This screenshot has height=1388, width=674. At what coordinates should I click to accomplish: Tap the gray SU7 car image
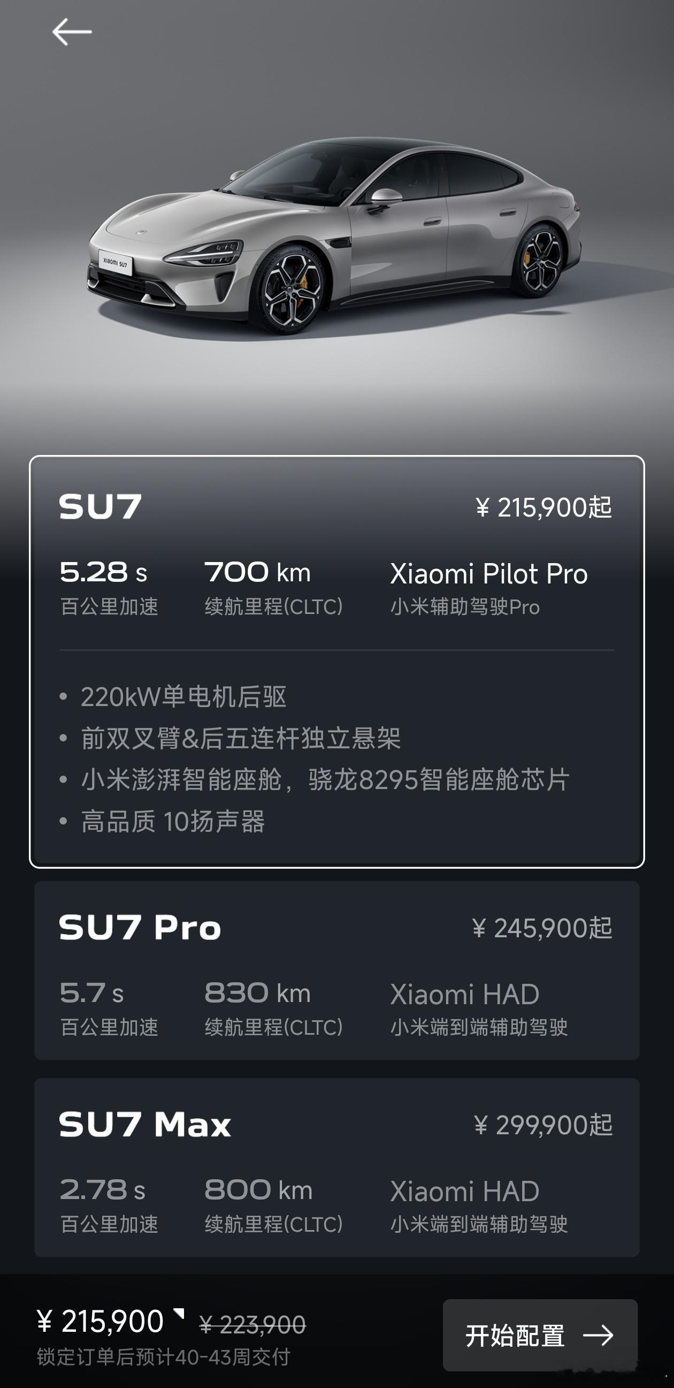tap(334, 237)
